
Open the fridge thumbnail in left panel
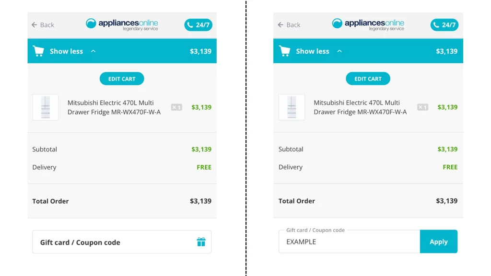46,107
